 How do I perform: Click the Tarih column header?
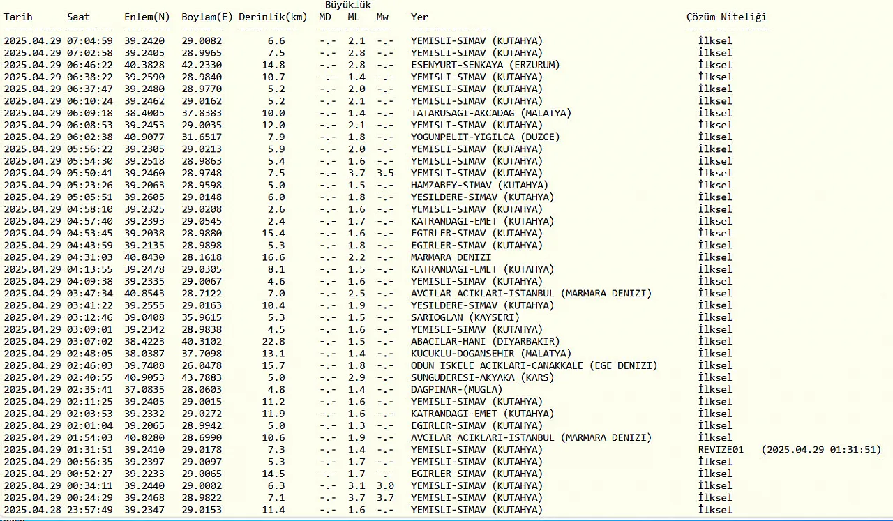pos(18,17)
